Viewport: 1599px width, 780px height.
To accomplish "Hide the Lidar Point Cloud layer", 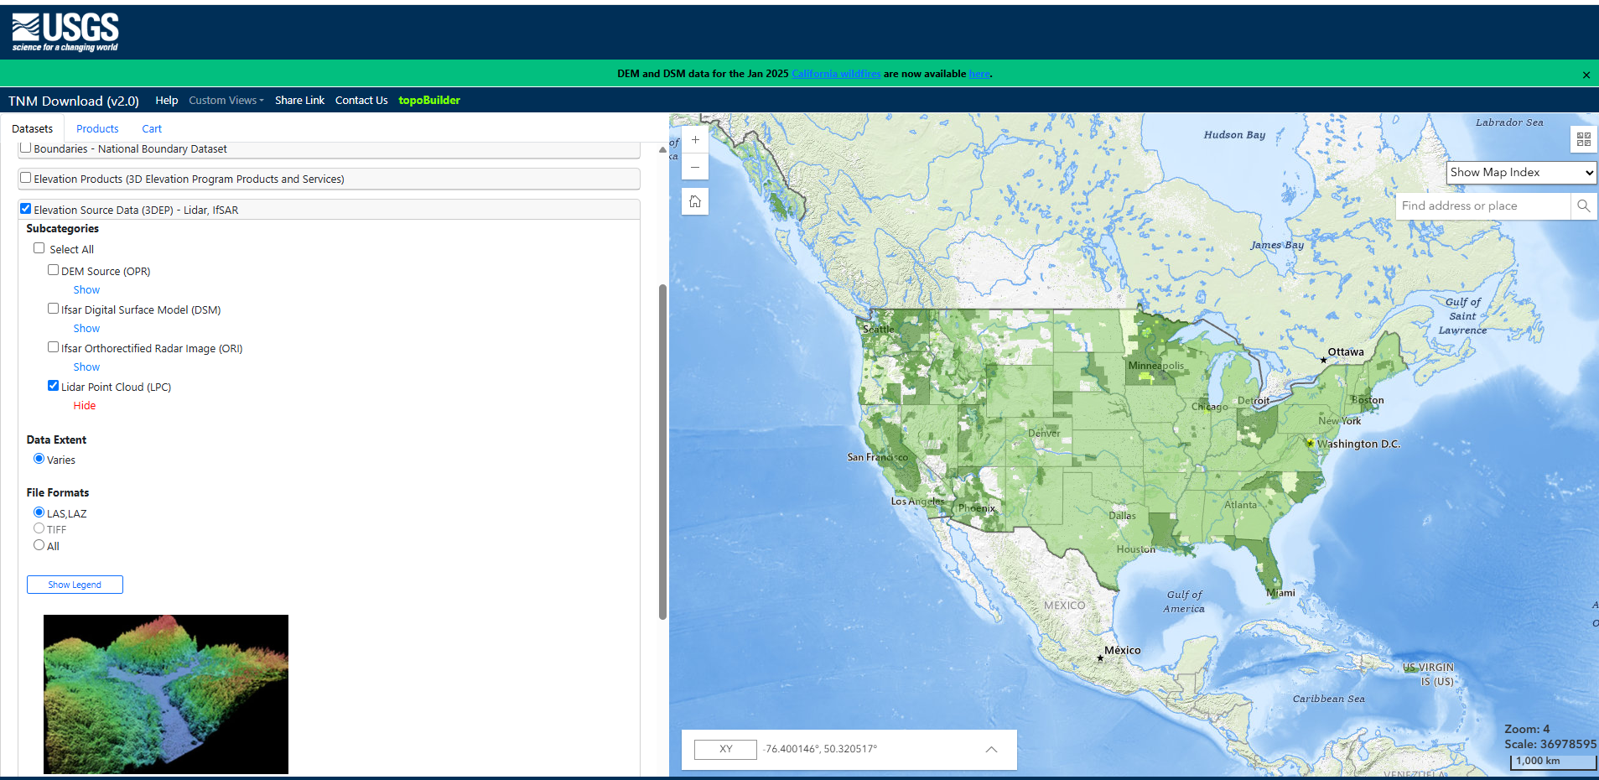I will pyautogui.click(x=85, y=406).
